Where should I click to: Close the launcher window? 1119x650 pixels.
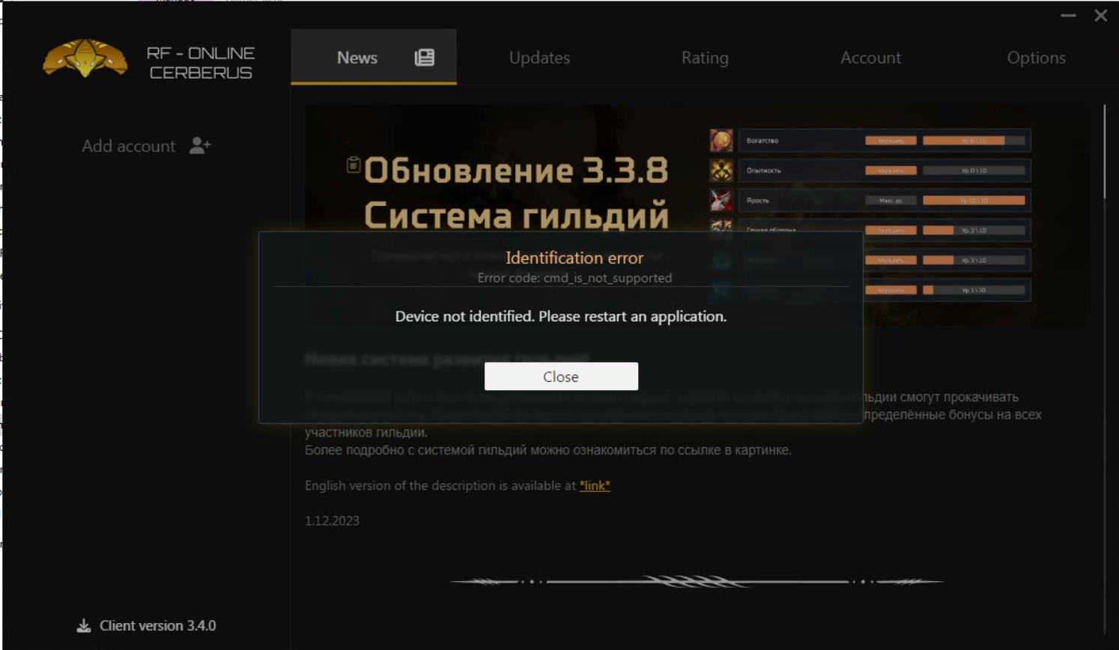pos(1100,15)
